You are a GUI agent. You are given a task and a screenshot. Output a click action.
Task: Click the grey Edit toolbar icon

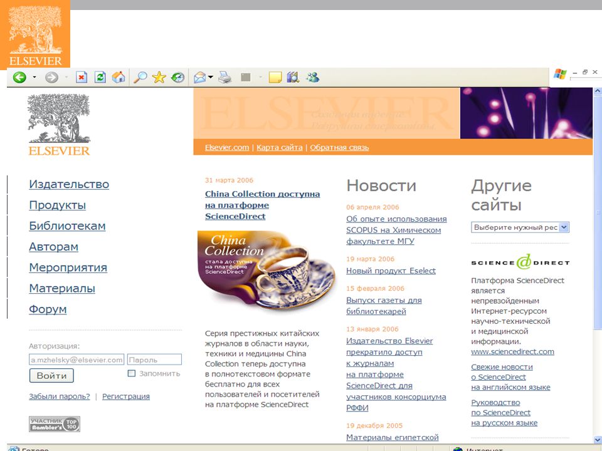(246, 78)
